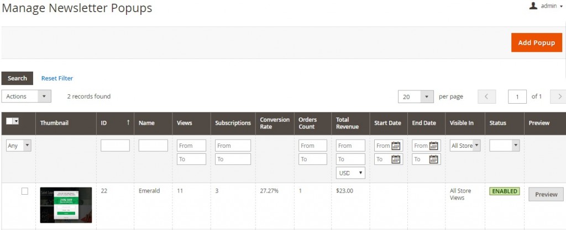Sort by the ID column arrow
The height and width of the screenshot is (230, 566).
pyautogui.click(x=128, y=122)
